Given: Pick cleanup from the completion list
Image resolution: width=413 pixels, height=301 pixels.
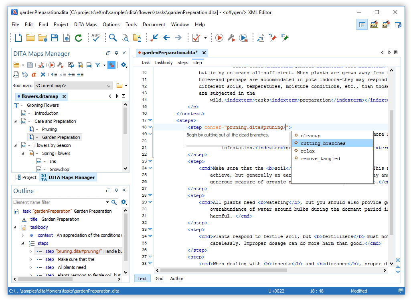Looking at the screenshot, I should pos(332,136).
